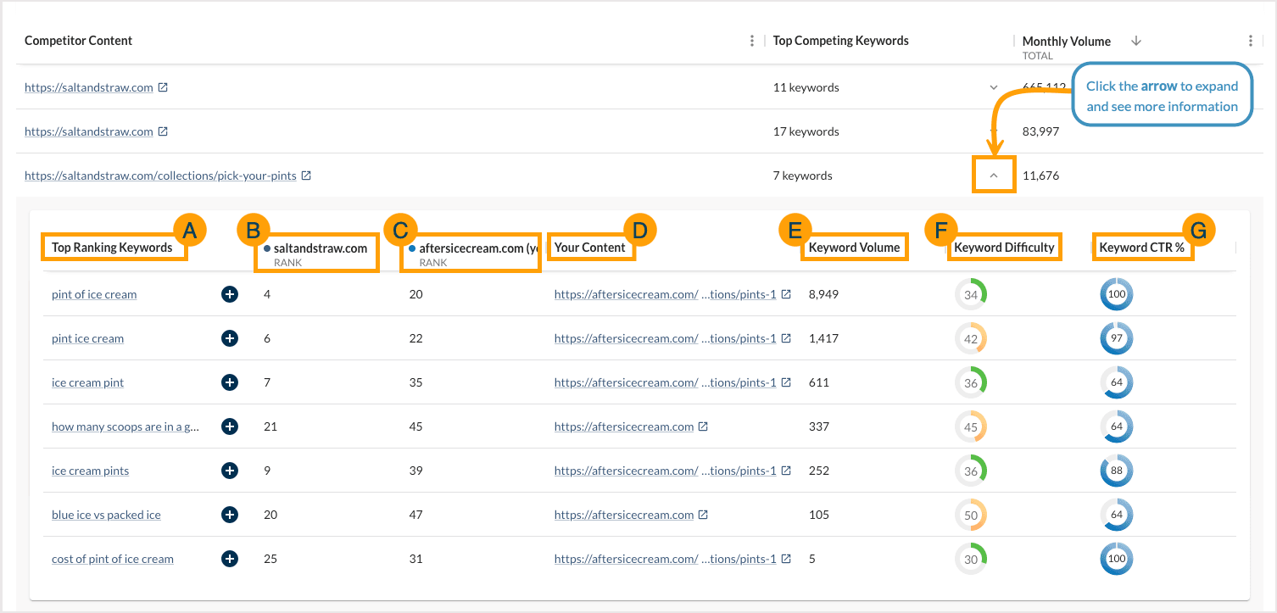Image resolution: width=1277 pixels, height=613 pixels.
Task: Collapse the expanded 7 keywords row
Action: pos(993,175)
